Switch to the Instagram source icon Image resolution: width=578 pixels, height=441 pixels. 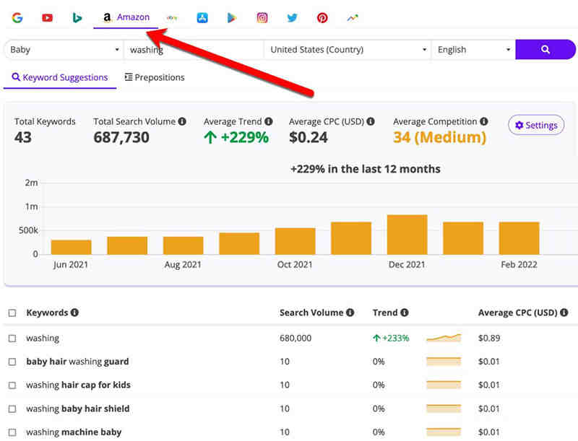[x=262, y=17]
